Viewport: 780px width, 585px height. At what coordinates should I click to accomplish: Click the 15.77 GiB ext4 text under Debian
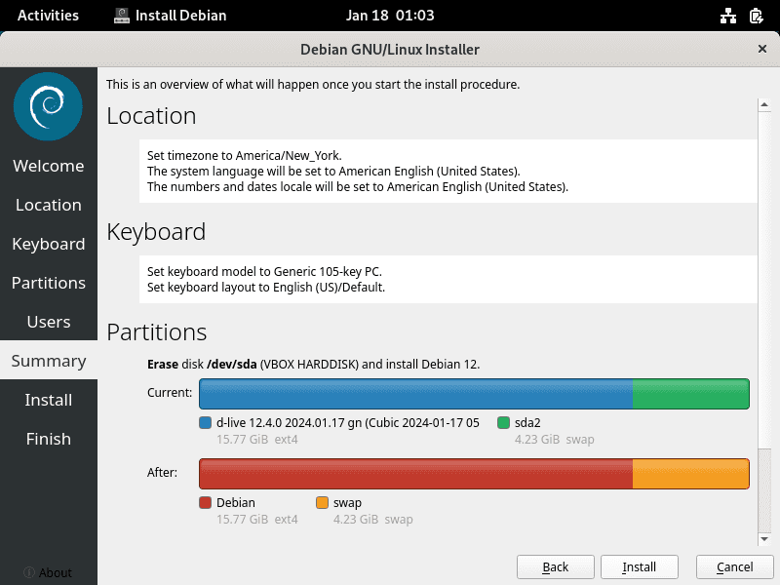click(x=257, y=520)
